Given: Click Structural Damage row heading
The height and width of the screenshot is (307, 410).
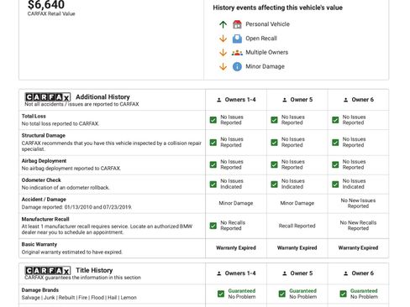Looking at the screenshot, I should (44, 135).
